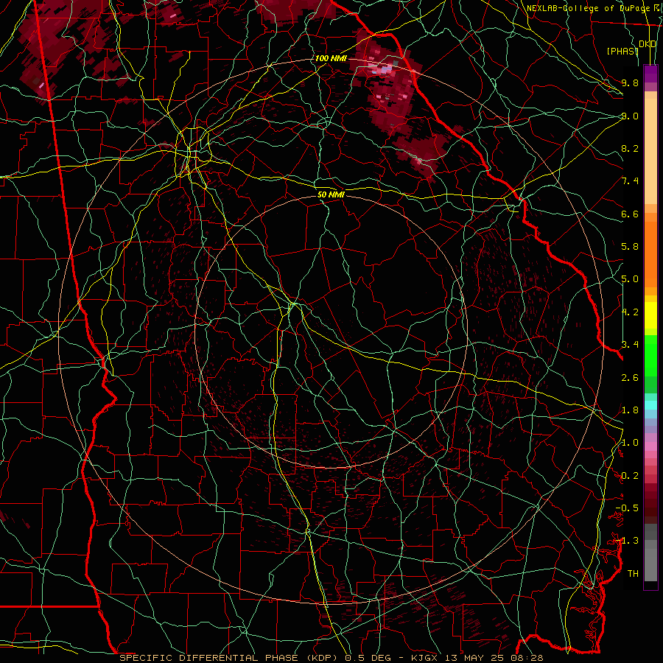Click the 5.0 scale value
This screenshot has height=663, width=663.
click(x=630, y=279)
